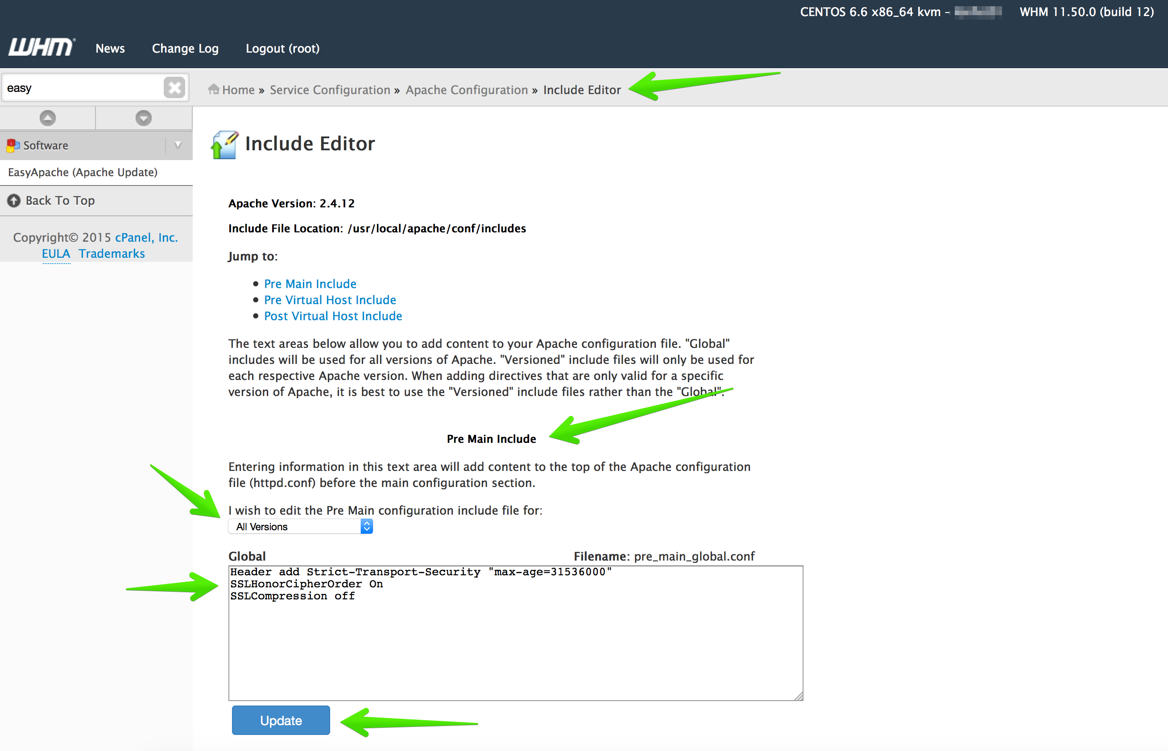The height and width of the screenshot is (751, 1168).
Task: Click the 'Include Editor' breadcrumb text
Action: pyautogui.click(x=582, y=90)
